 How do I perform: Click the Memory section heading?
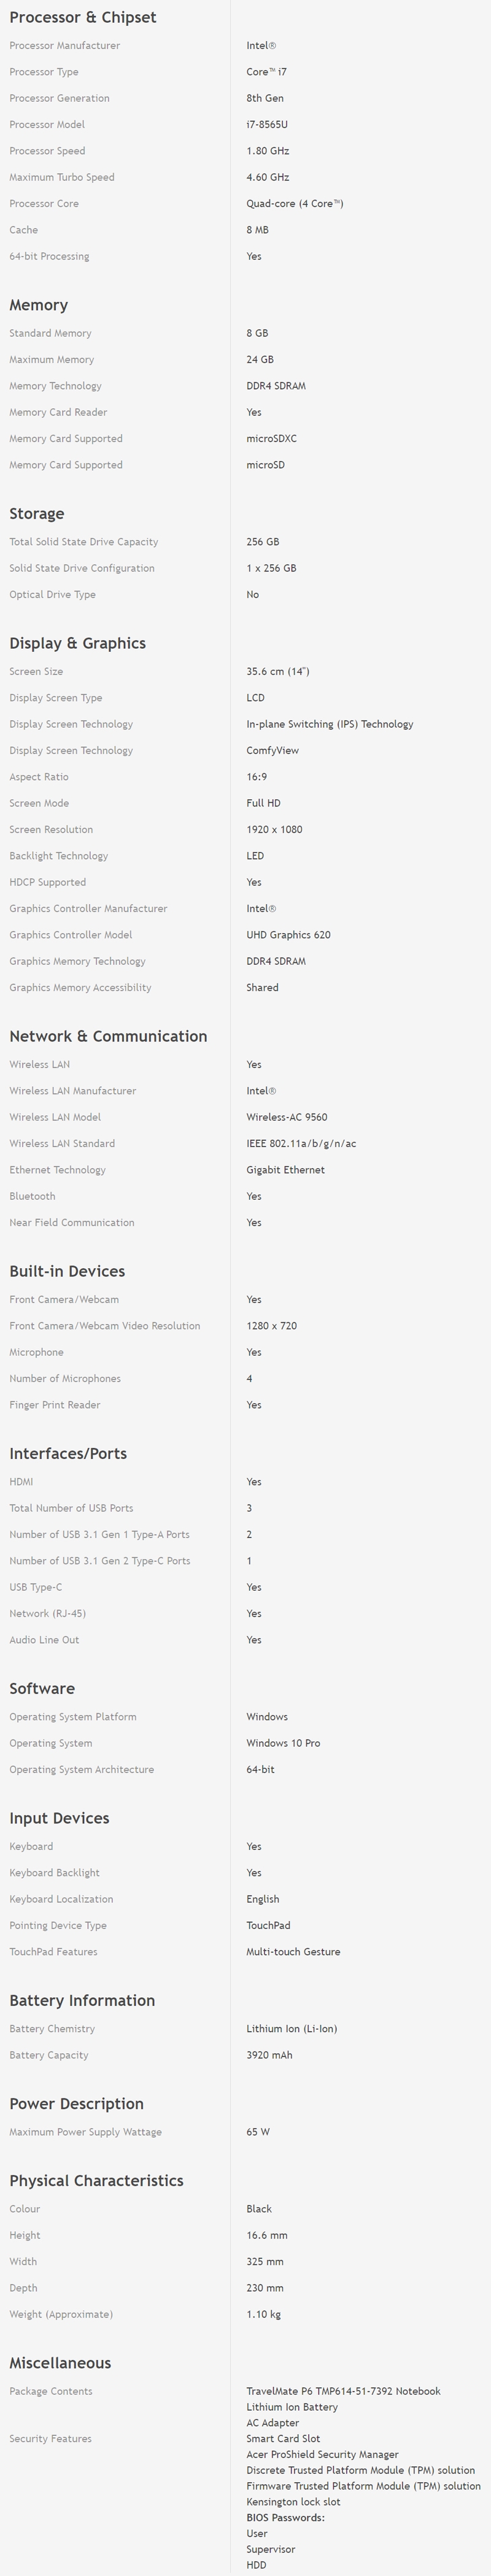click(x=39, y=305)
